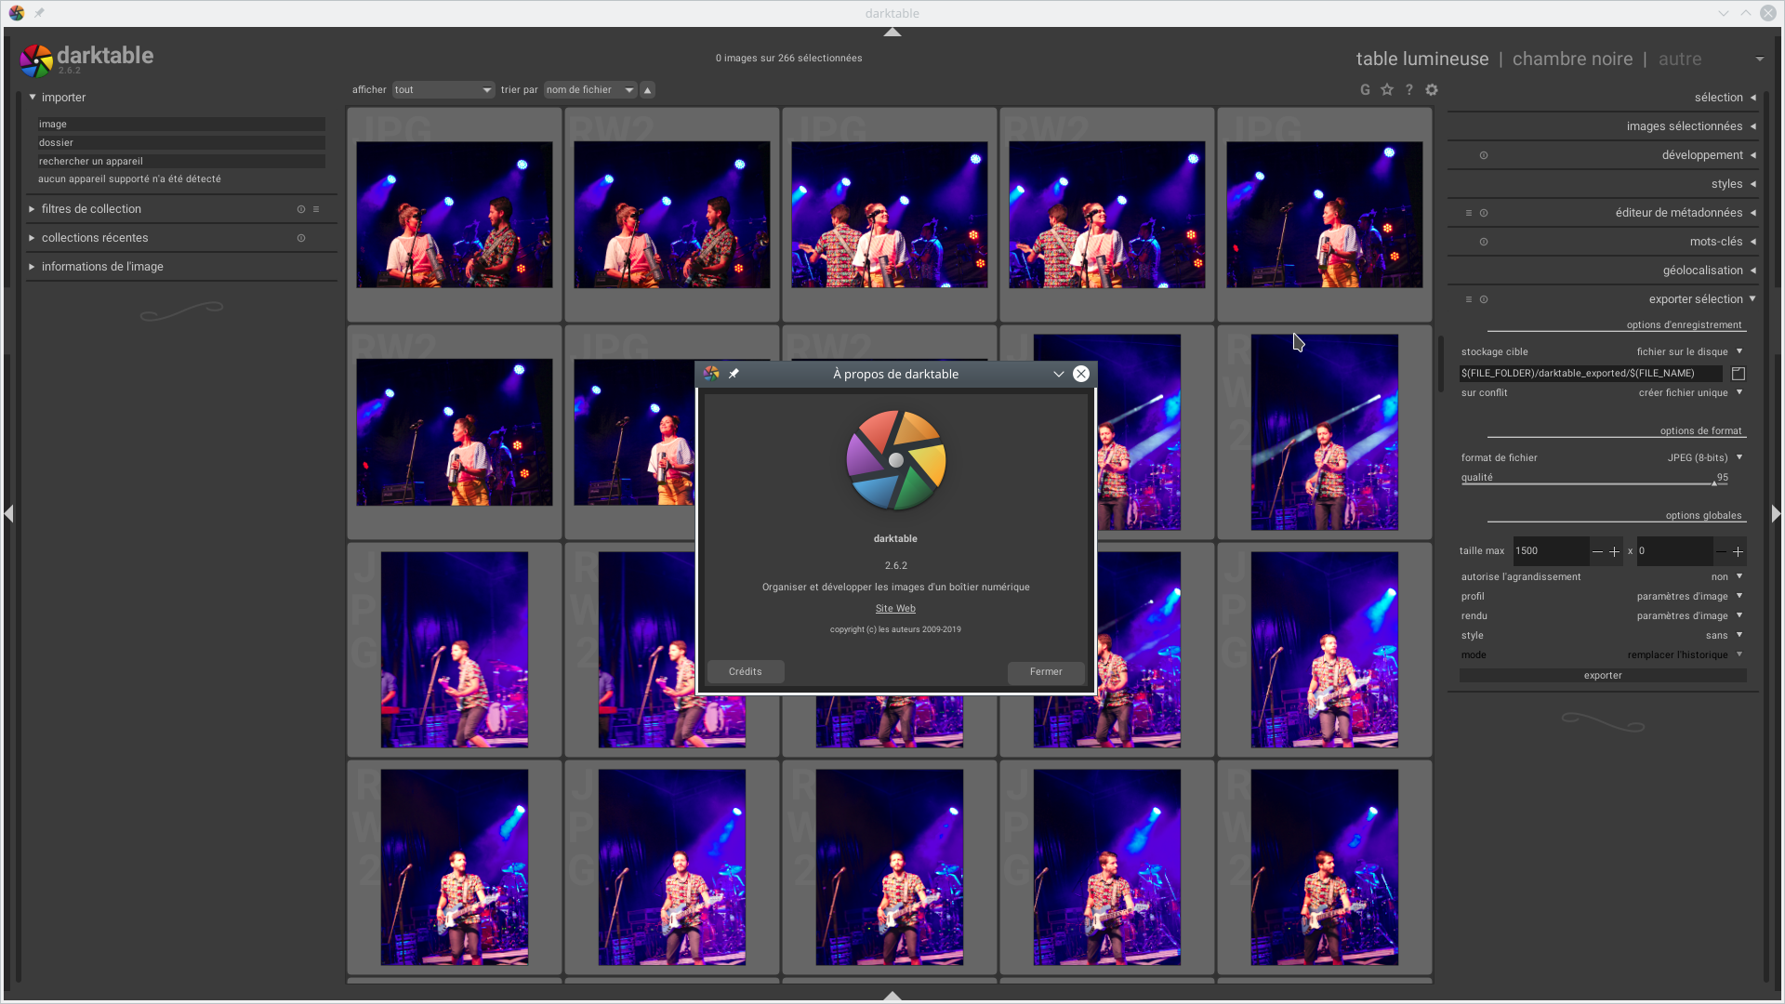Viewport: 1785px width, 1004px height.
Task: Open the Site Web link
Action: click(x=895, y=609)
